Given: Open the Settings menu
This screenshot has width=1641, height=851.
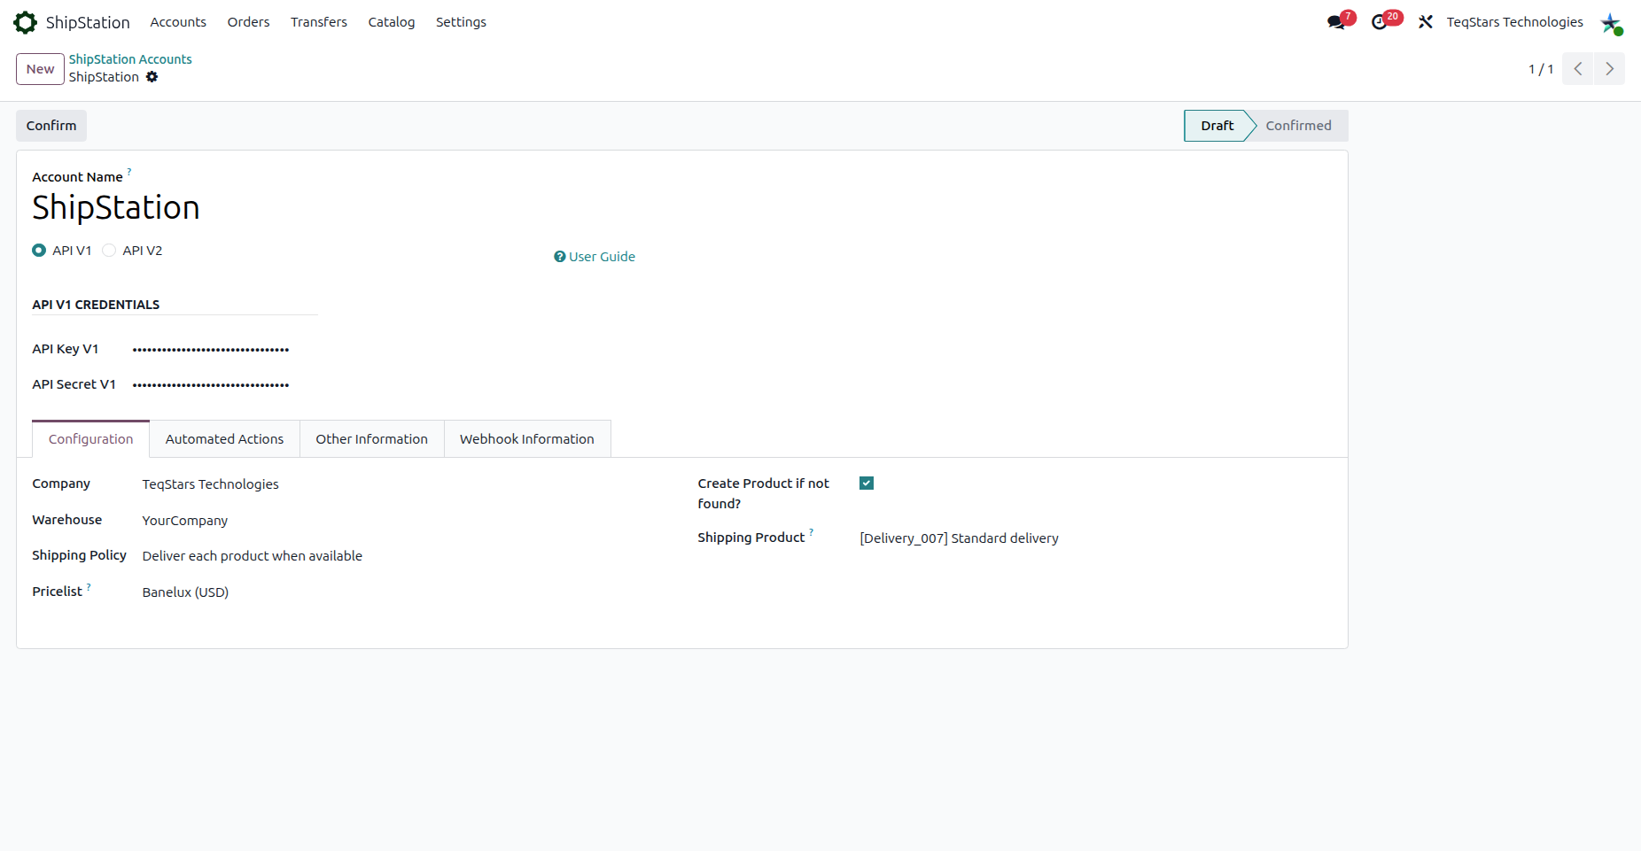Looking at the screenshot, I should 461,22.
